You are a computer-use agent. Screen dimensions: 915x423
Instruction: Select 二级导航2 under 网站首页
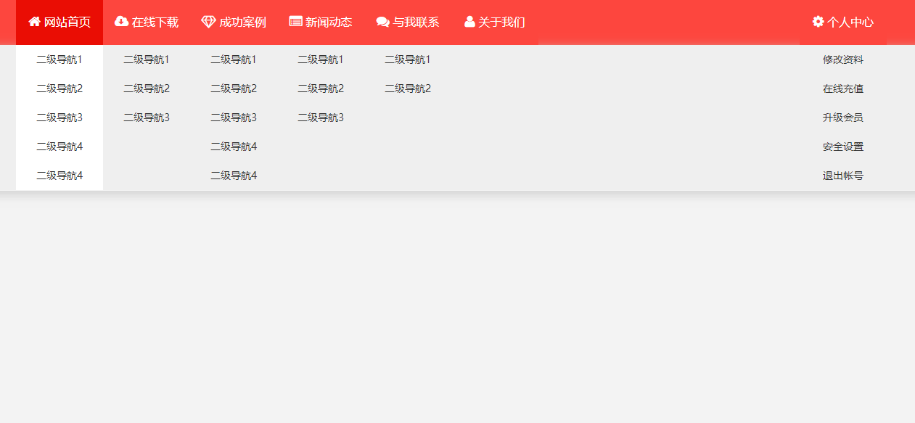60,89
